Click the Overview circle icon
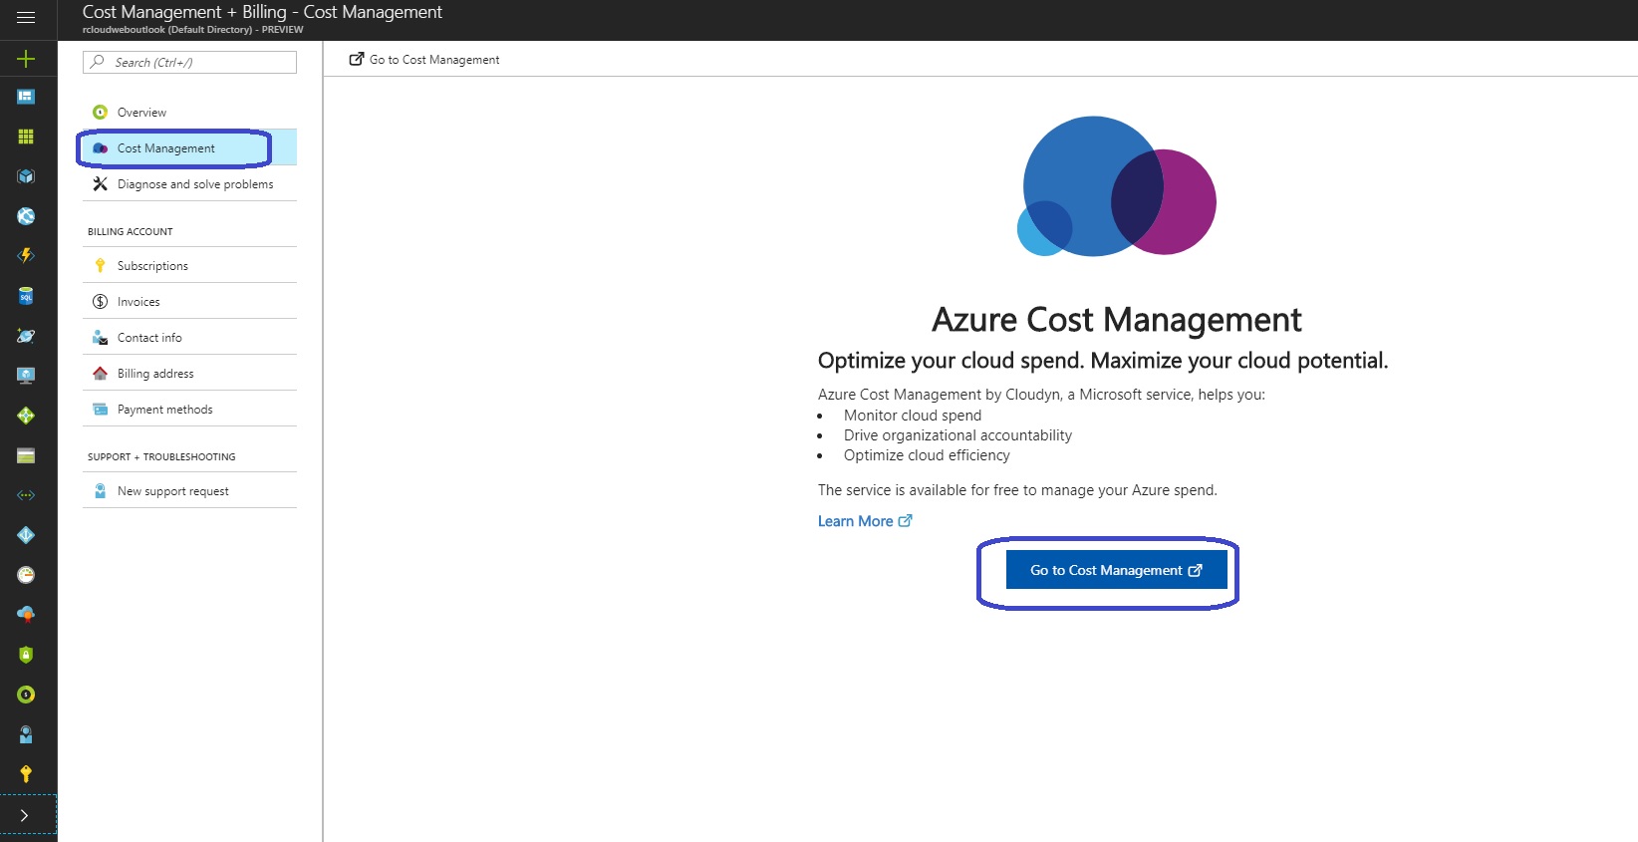1638x842 pixels. pos(100,113)
